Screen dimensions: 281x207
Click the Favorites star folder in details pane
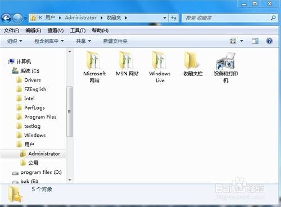coord(15,194)
